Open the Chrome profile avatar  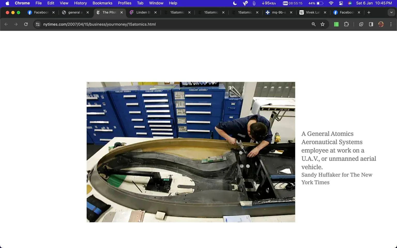pos(381,24)
